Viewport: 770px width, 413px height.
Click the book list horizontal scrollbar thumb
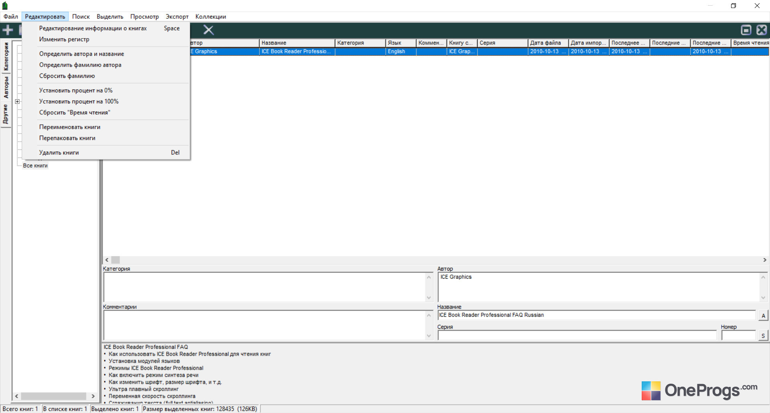[115, 260]
